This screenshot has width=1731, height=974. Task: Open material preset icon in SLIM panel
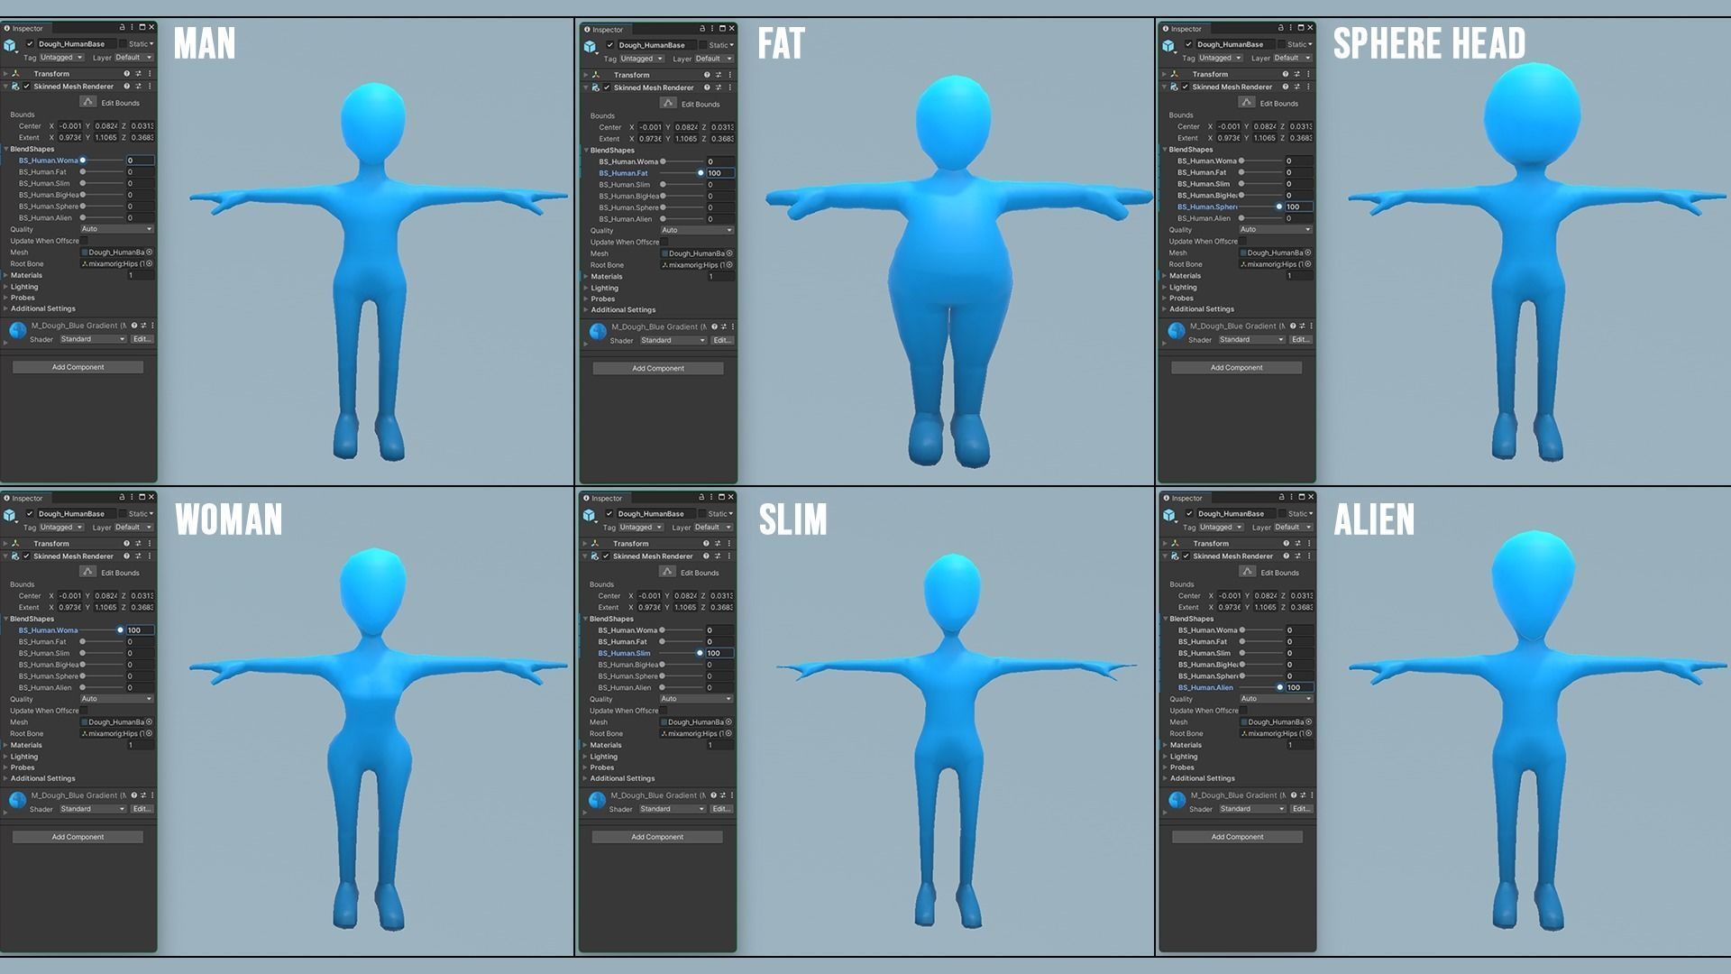click(x=723, y=795)
